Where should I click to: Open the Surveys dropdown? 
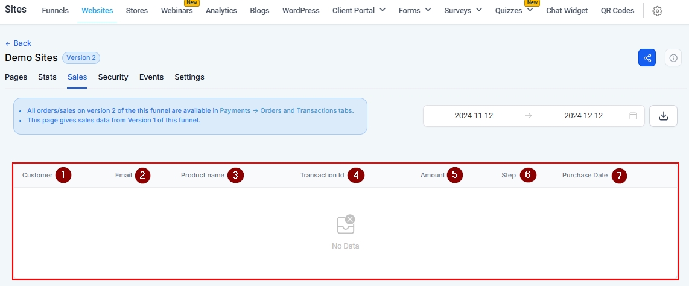(x=463, y=11)
